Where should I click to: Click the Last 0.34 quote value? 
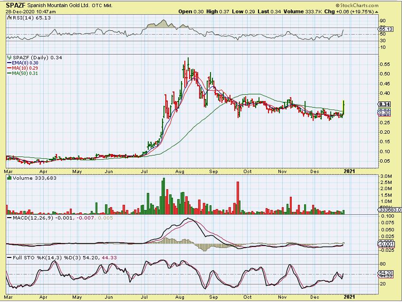(x=269, y=11)
